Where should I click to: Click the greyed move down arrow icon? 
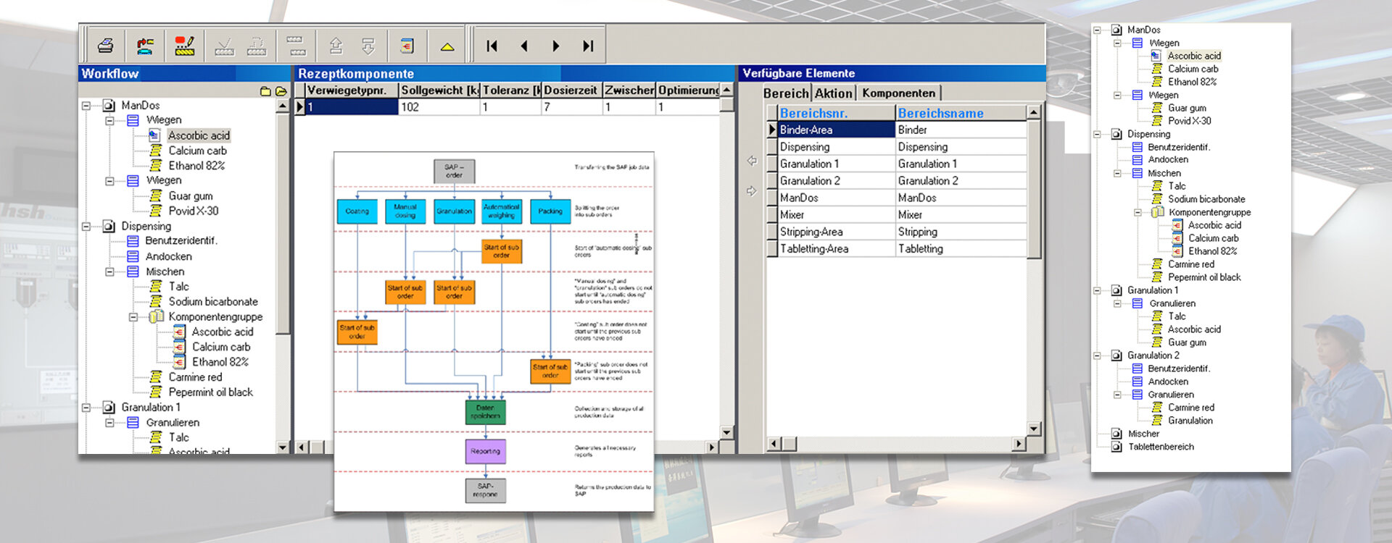368,46
